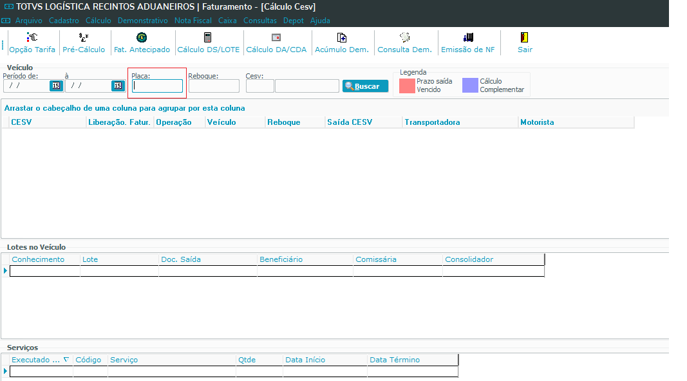Open the Ajuda menu
This screenshot has width=687, height=381.
point(320,21)
